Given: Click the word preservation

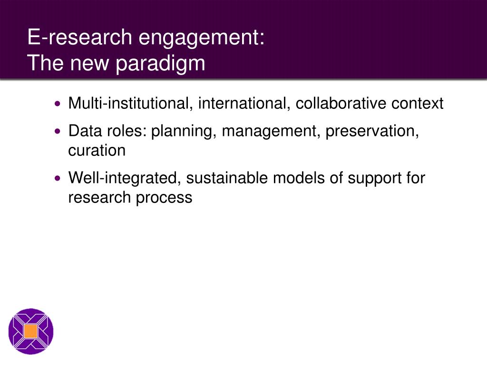Looking at the screenshot, I should point(372,132).
